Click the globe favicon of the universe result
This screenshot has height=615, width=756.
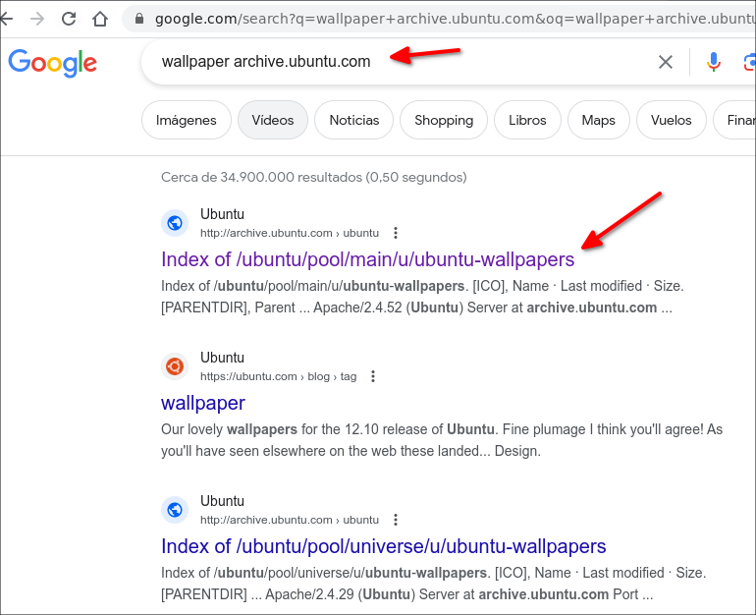click(x=175, y=510)
